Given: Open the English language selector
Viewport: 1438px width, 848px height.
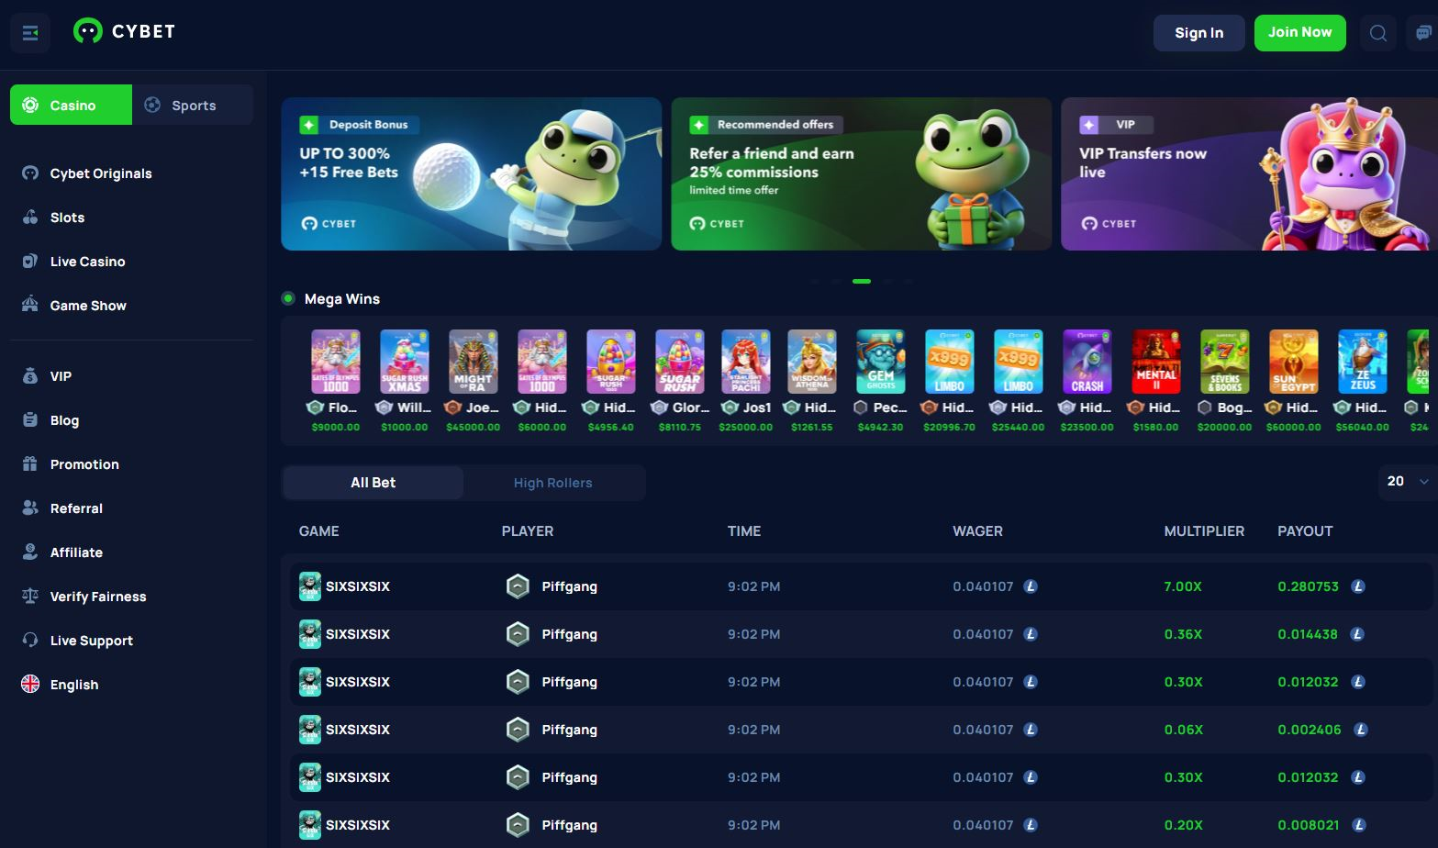Looking at the screenshot, I should click(x=73, y=685).
